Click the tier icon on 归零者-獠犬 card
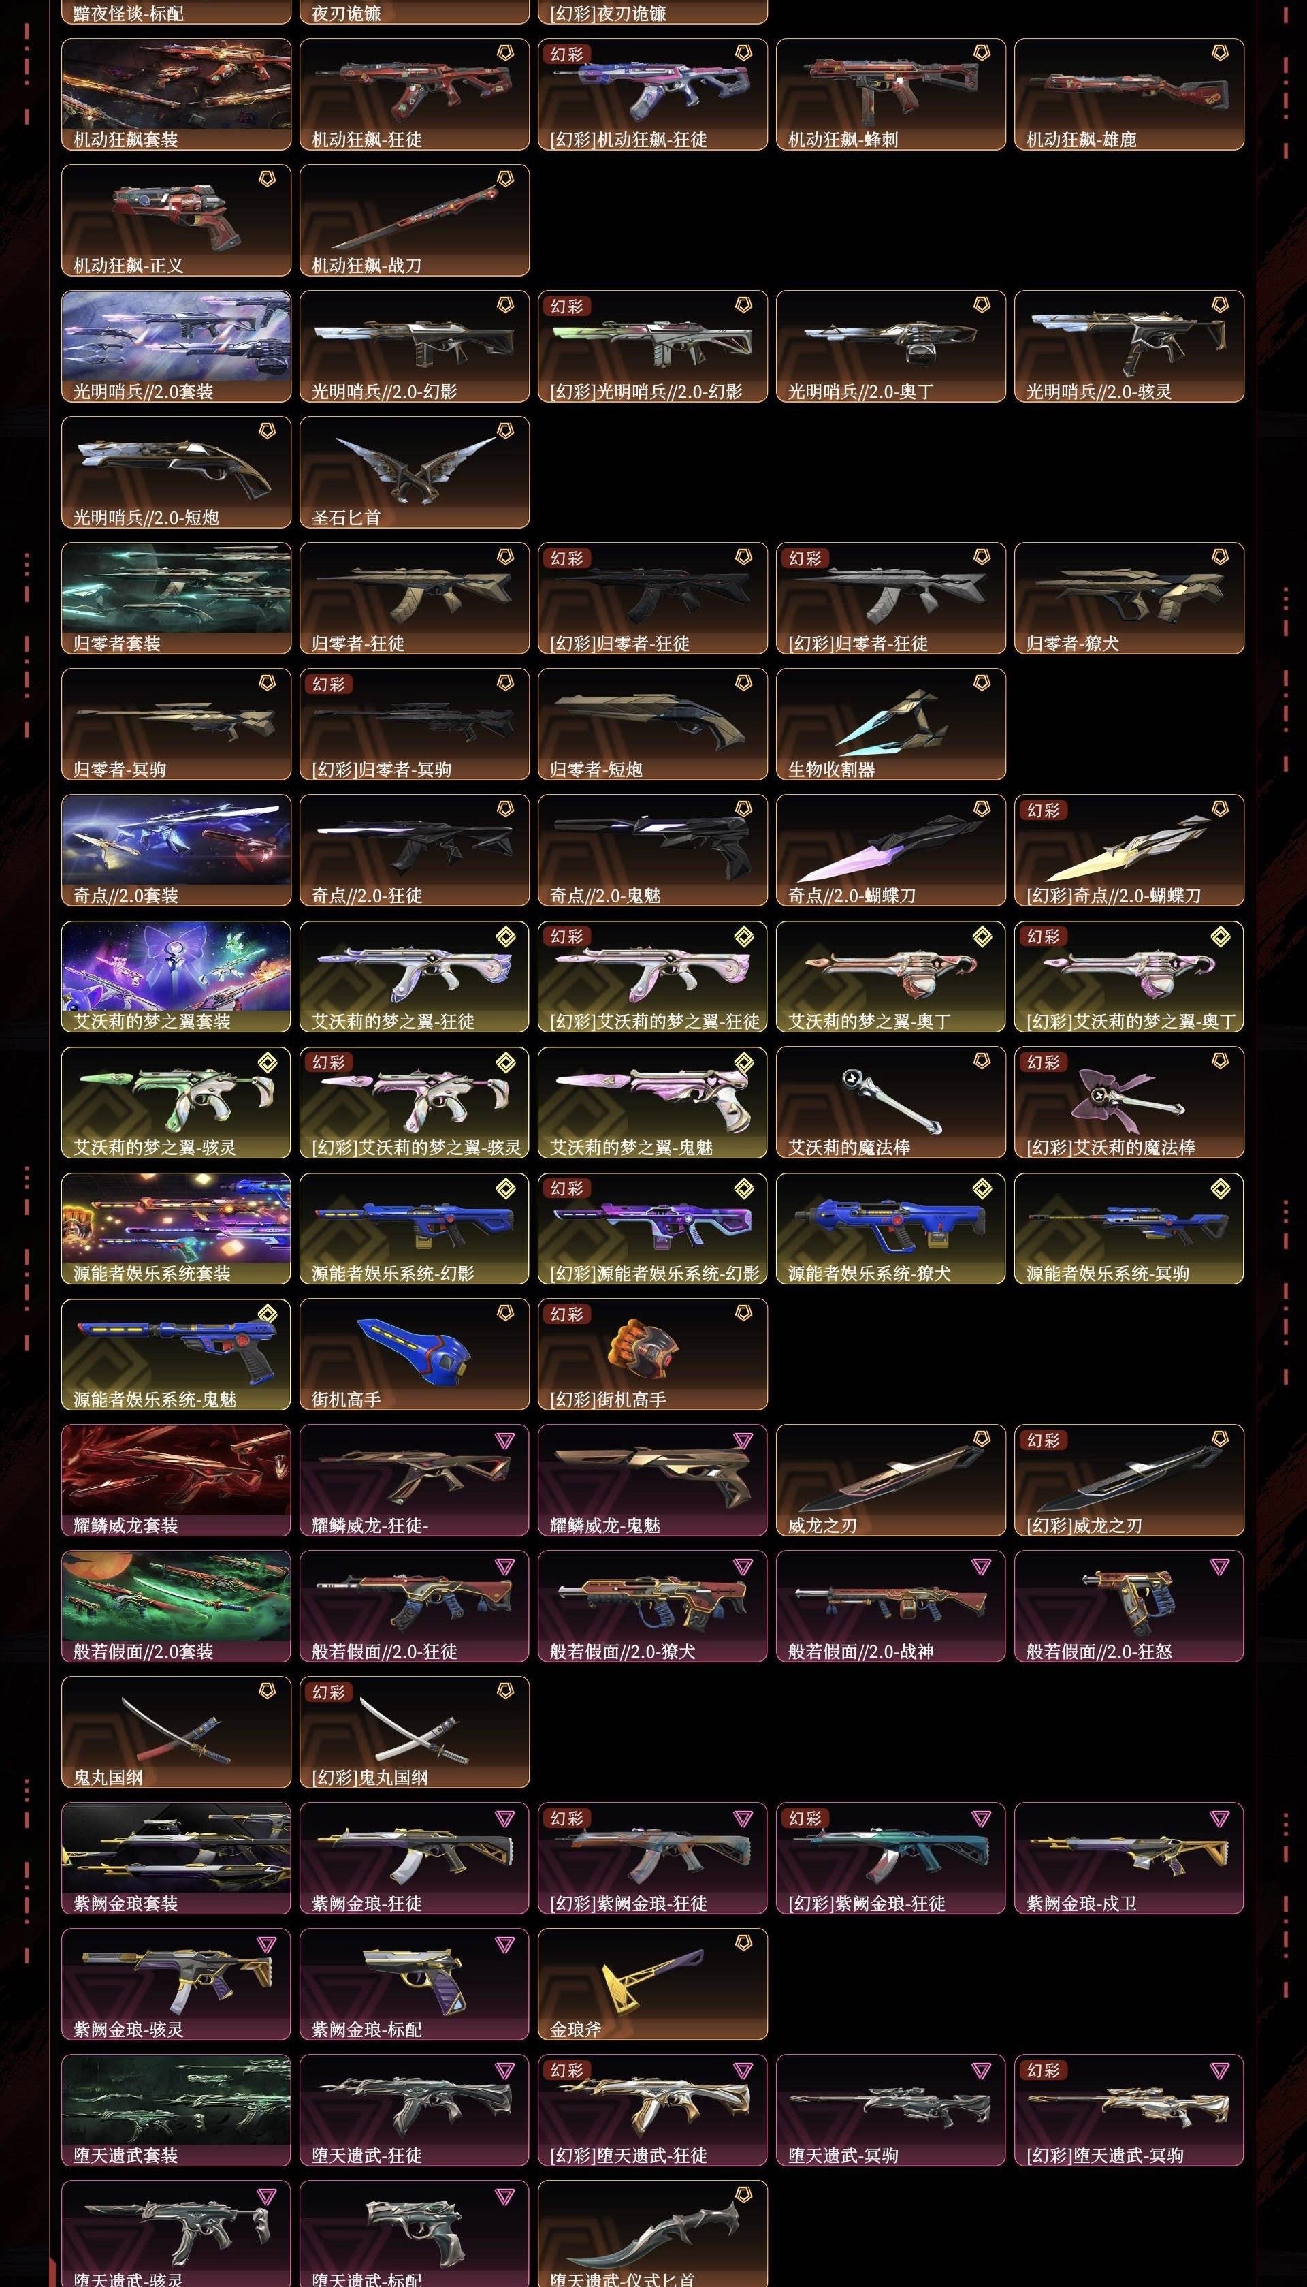Image resolution: width=1307 pixels, height=2287 pixels. point(1220,556)
